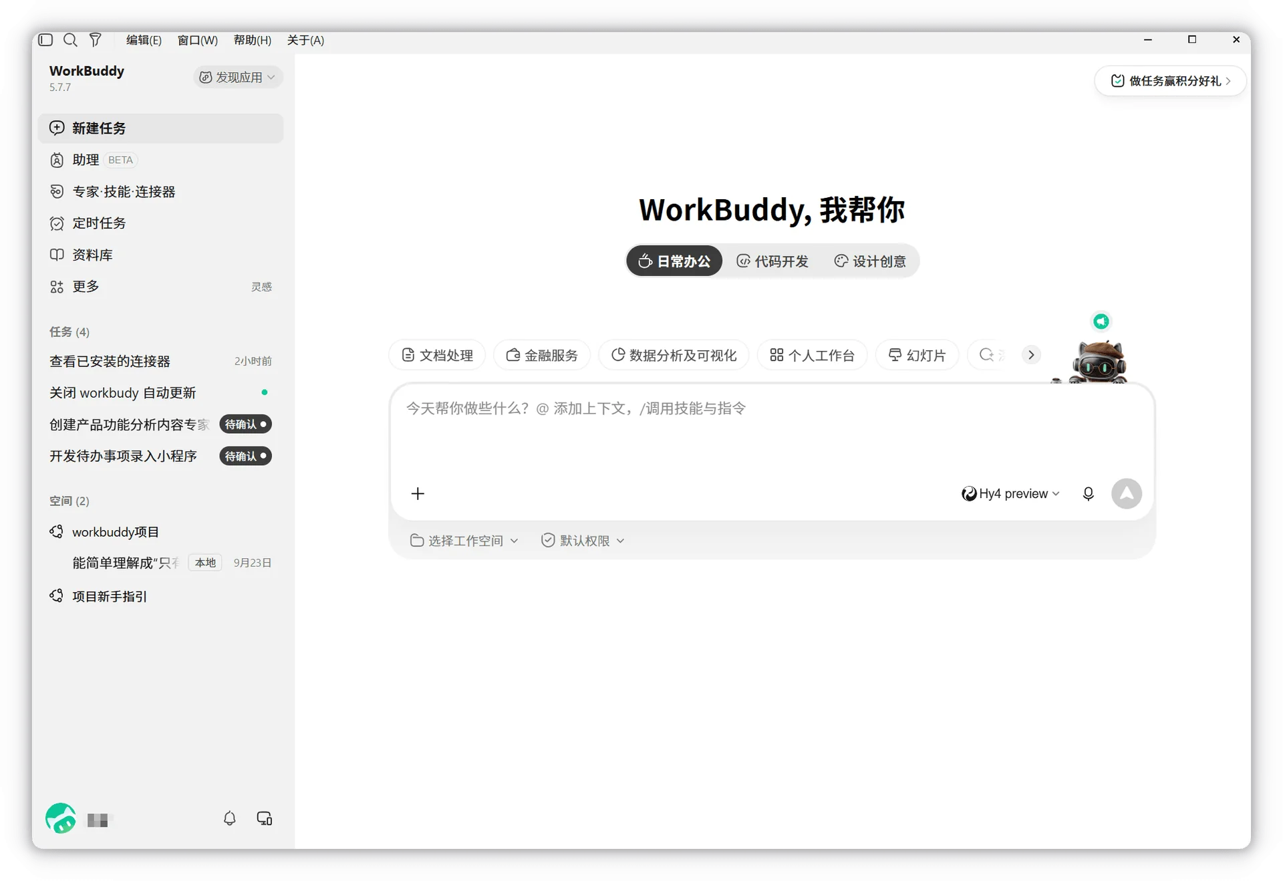This screenshot has height=881, width=1283.
Task: Click the 做任务赢积分好礼 button
Action: click(1170, 81)
